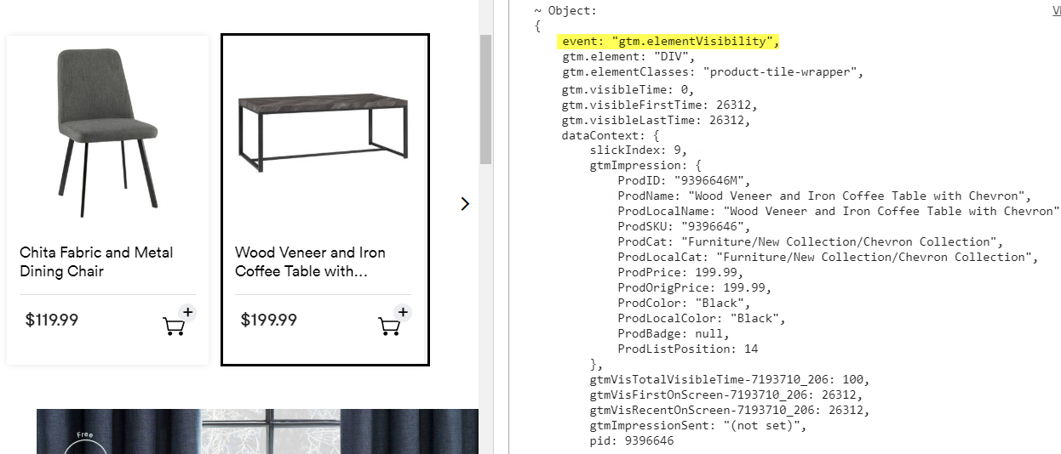Click highlighted event gtm.elementVisibility line

[x=669, y=42]
